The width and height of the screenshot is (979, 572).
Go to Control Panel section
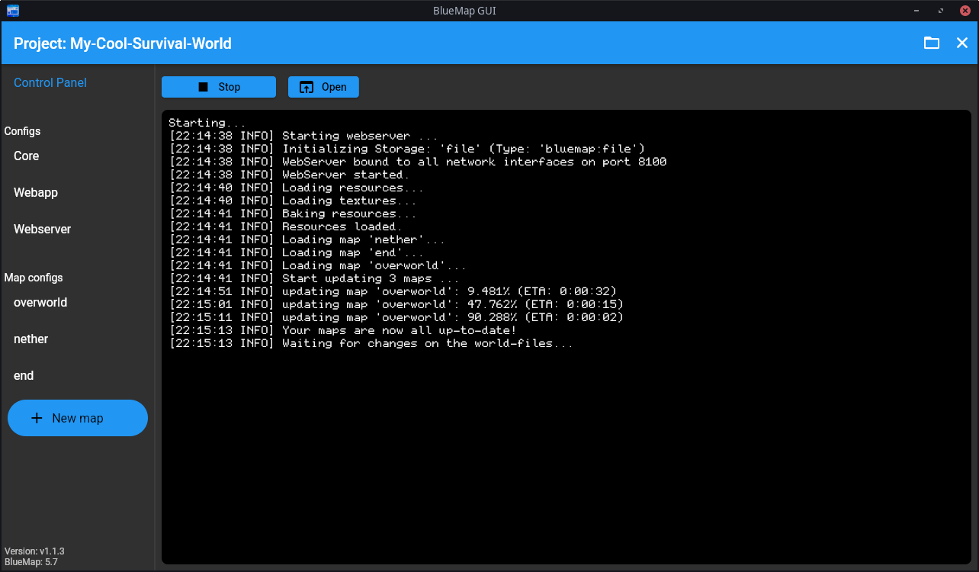point(50,82)
